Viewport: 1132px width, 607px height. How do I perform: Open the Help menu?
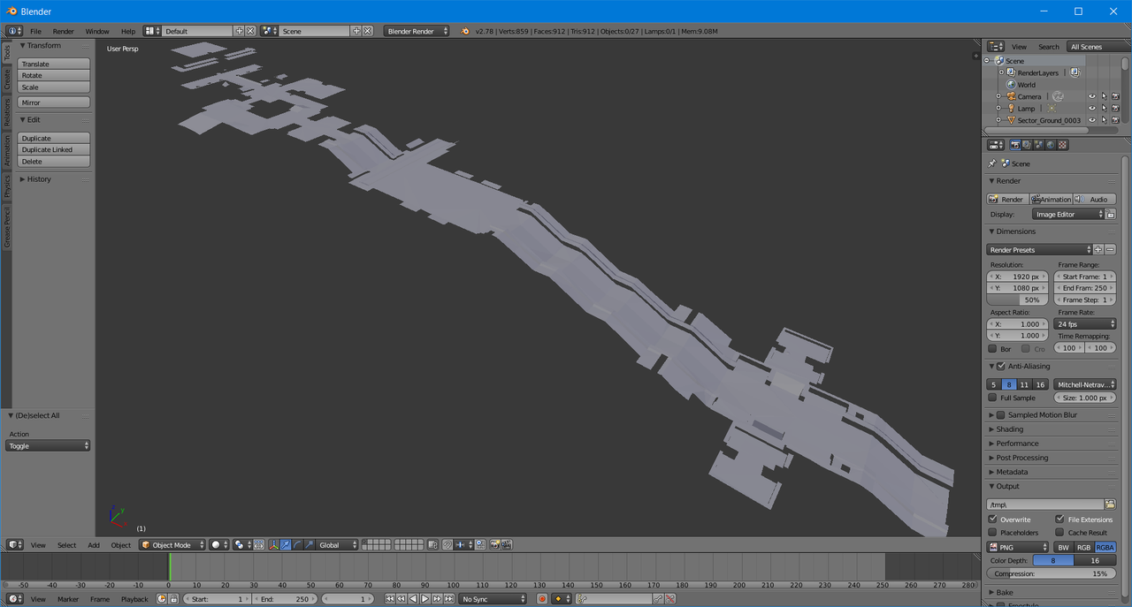pyautogui.click(x=128, y=31)
